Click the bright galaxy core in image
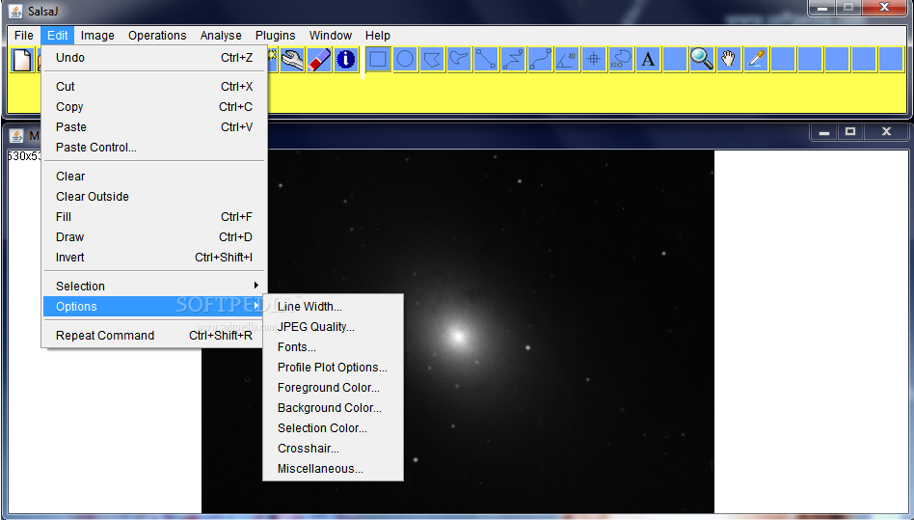This screenshot has width=914, height=520. 458,337
